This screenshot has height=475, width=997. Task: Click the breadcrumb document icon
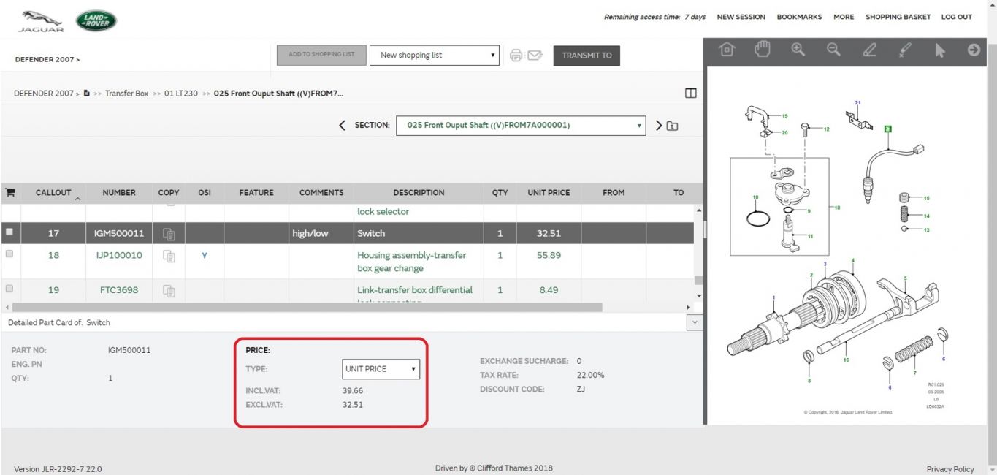point(87,94)
